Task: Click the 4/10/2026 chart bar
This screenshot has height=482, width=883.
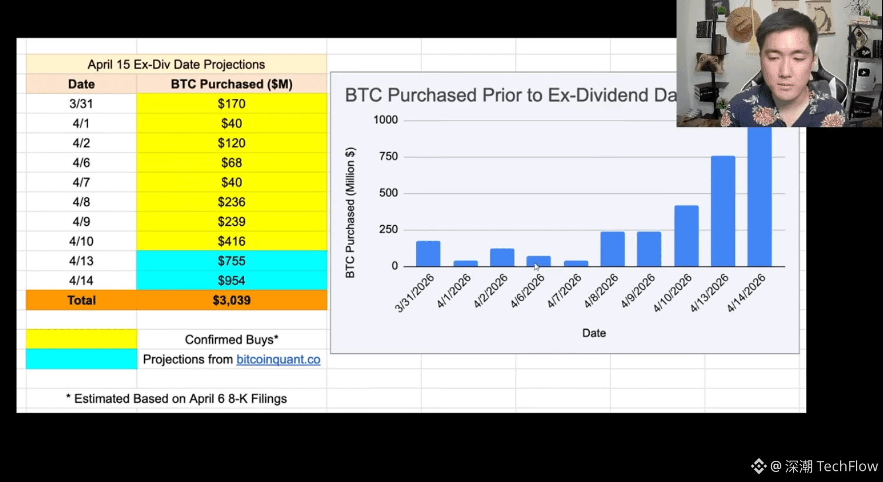Action: point(686,236)
